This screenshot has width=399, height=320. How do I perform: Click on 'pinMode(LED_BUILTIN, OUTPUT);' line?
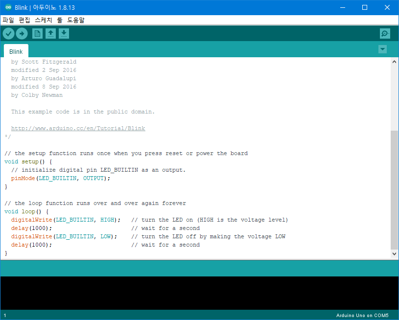tap(61, 178)
